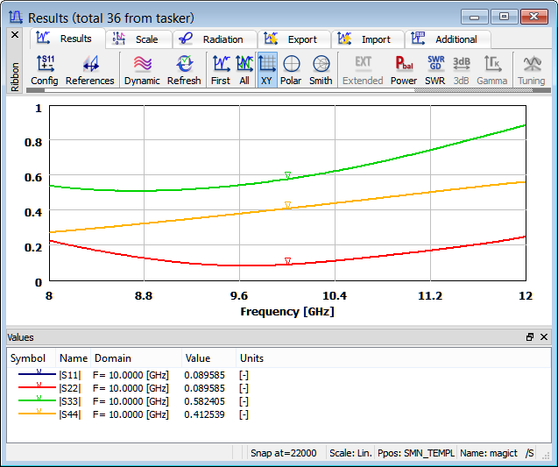Screen dimensions: 558x467
Task: Show SWR results
Action: pos(435,70)
